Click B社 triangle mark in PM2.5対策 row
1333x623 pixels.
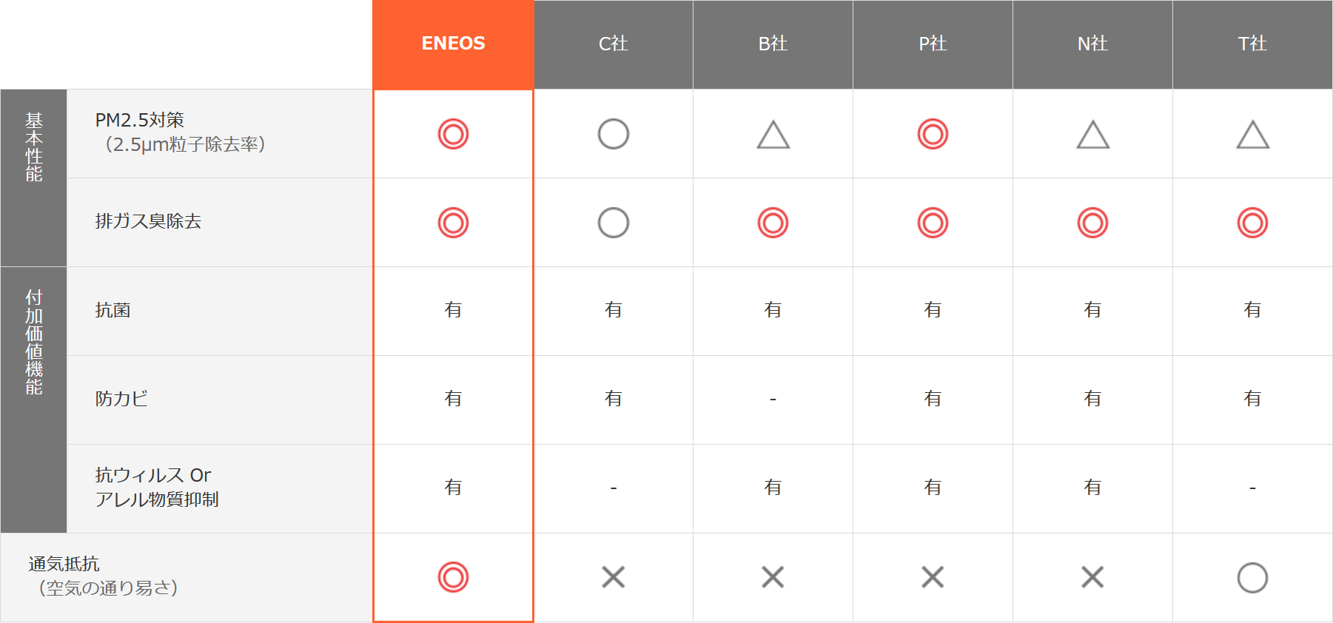pyautogui.click(x=773, y=135)
